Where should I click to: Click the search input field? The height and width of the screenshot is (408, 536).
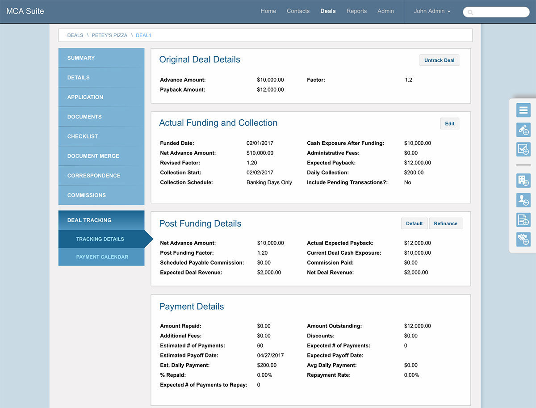tap(496, 12)
